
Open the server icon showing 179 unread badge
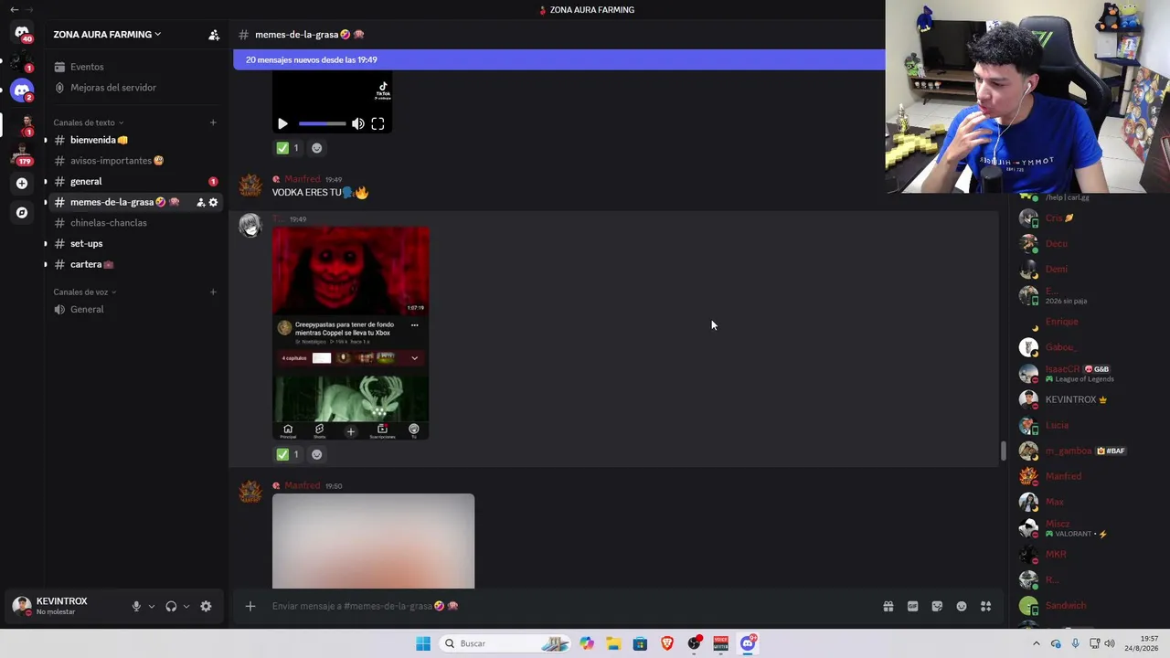pos(22,153)
